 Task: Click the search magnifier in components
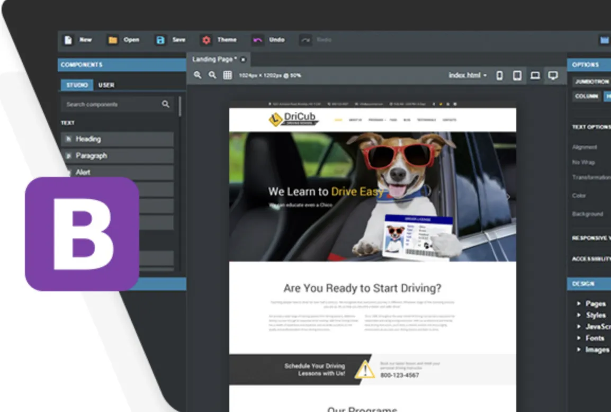[x=166, y=104]
